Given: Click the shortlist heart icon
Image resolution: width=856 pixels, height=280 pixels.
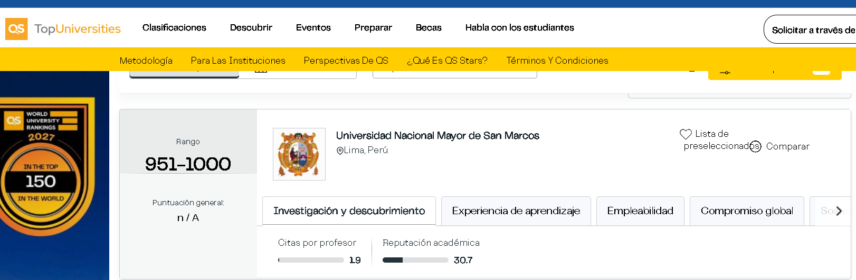Looking at the screenshot, I should [x=686, y=134].
